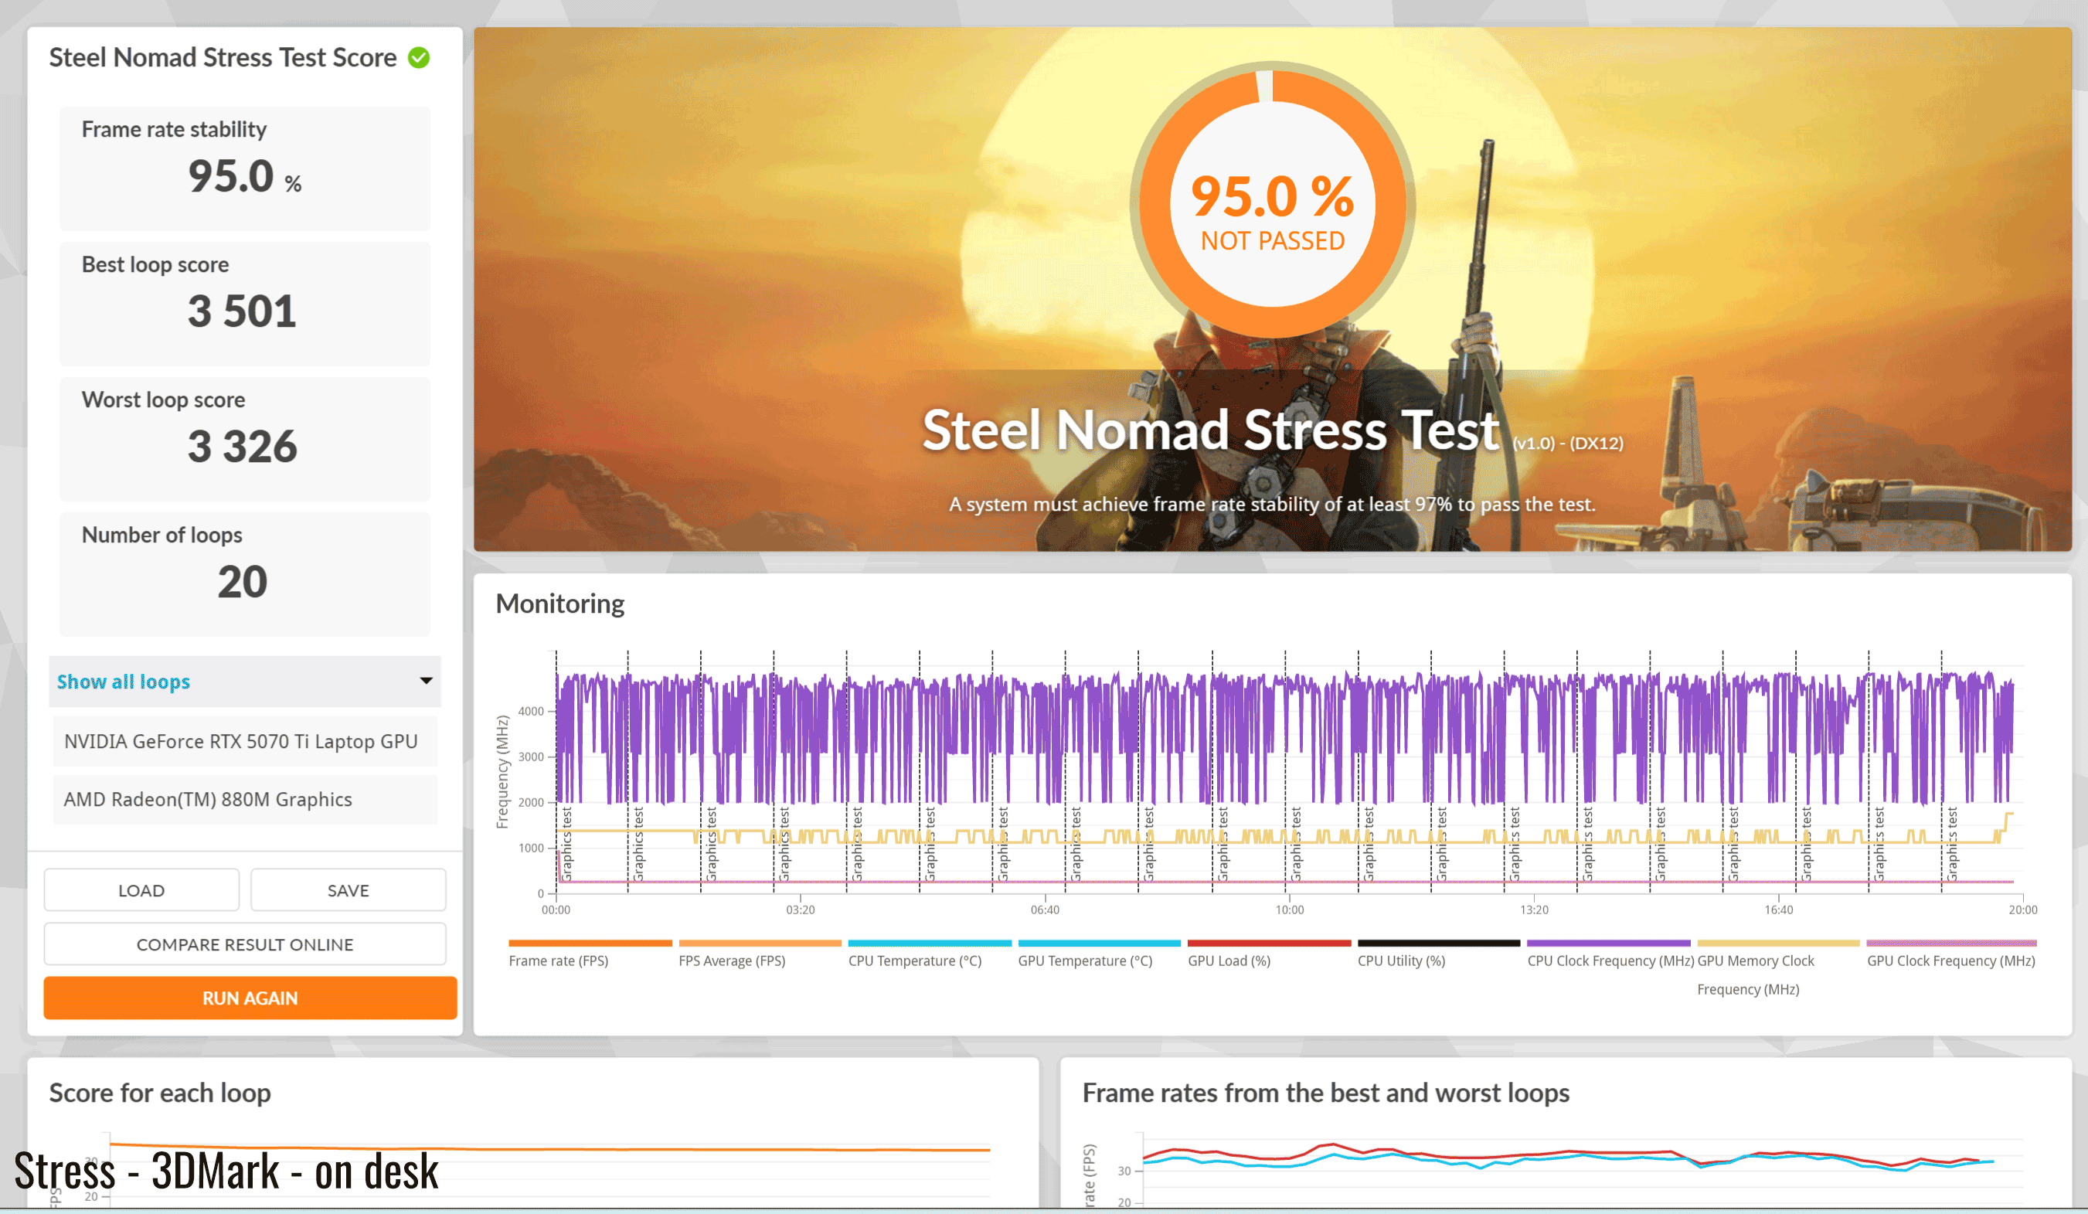This screenshot has width=2088, height=1214.
Task: Click the Number of loops value 20
Action: [242, 581]
